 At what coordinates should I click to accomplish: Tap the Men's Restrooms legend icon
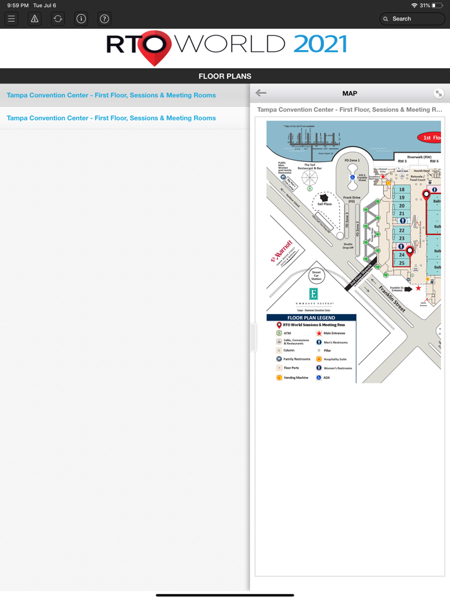click(319, 342)
